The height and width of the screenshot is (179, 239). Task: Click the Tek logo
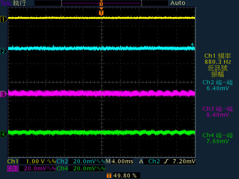[x=6, y=3]
